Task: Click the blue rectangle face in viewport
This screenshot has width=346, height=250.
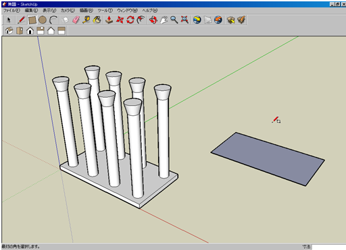Action: point(268,159)
